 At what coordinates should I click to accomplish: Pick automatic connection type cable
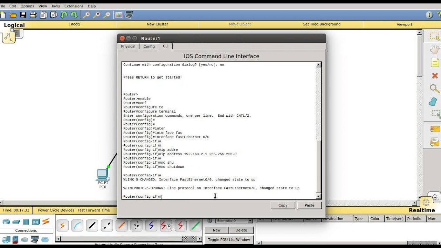tap(62, 226)
